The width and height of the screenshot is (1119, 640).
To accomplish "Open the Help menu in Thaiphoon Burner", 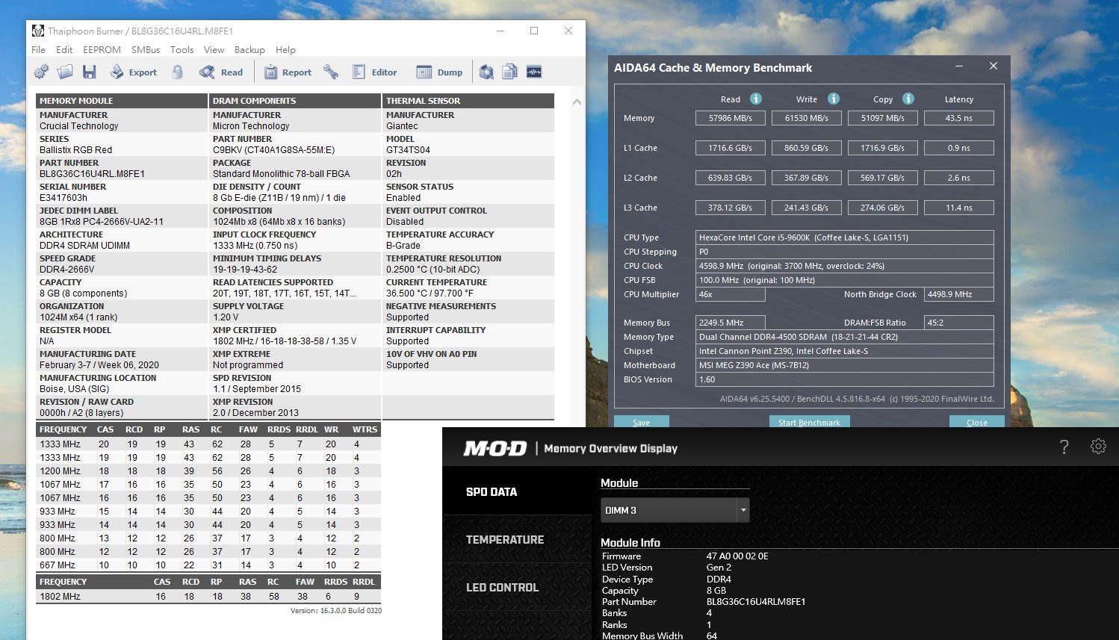I will (285, 50).
